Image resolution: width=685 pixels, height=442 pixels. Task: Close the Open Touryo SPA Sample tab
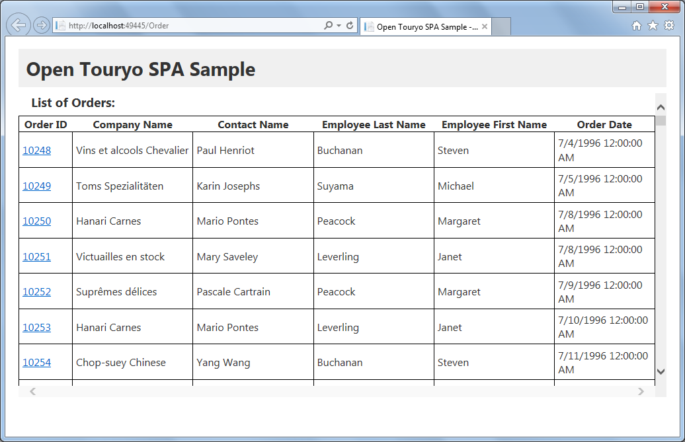pyautogui.click(x=485, y=26)
